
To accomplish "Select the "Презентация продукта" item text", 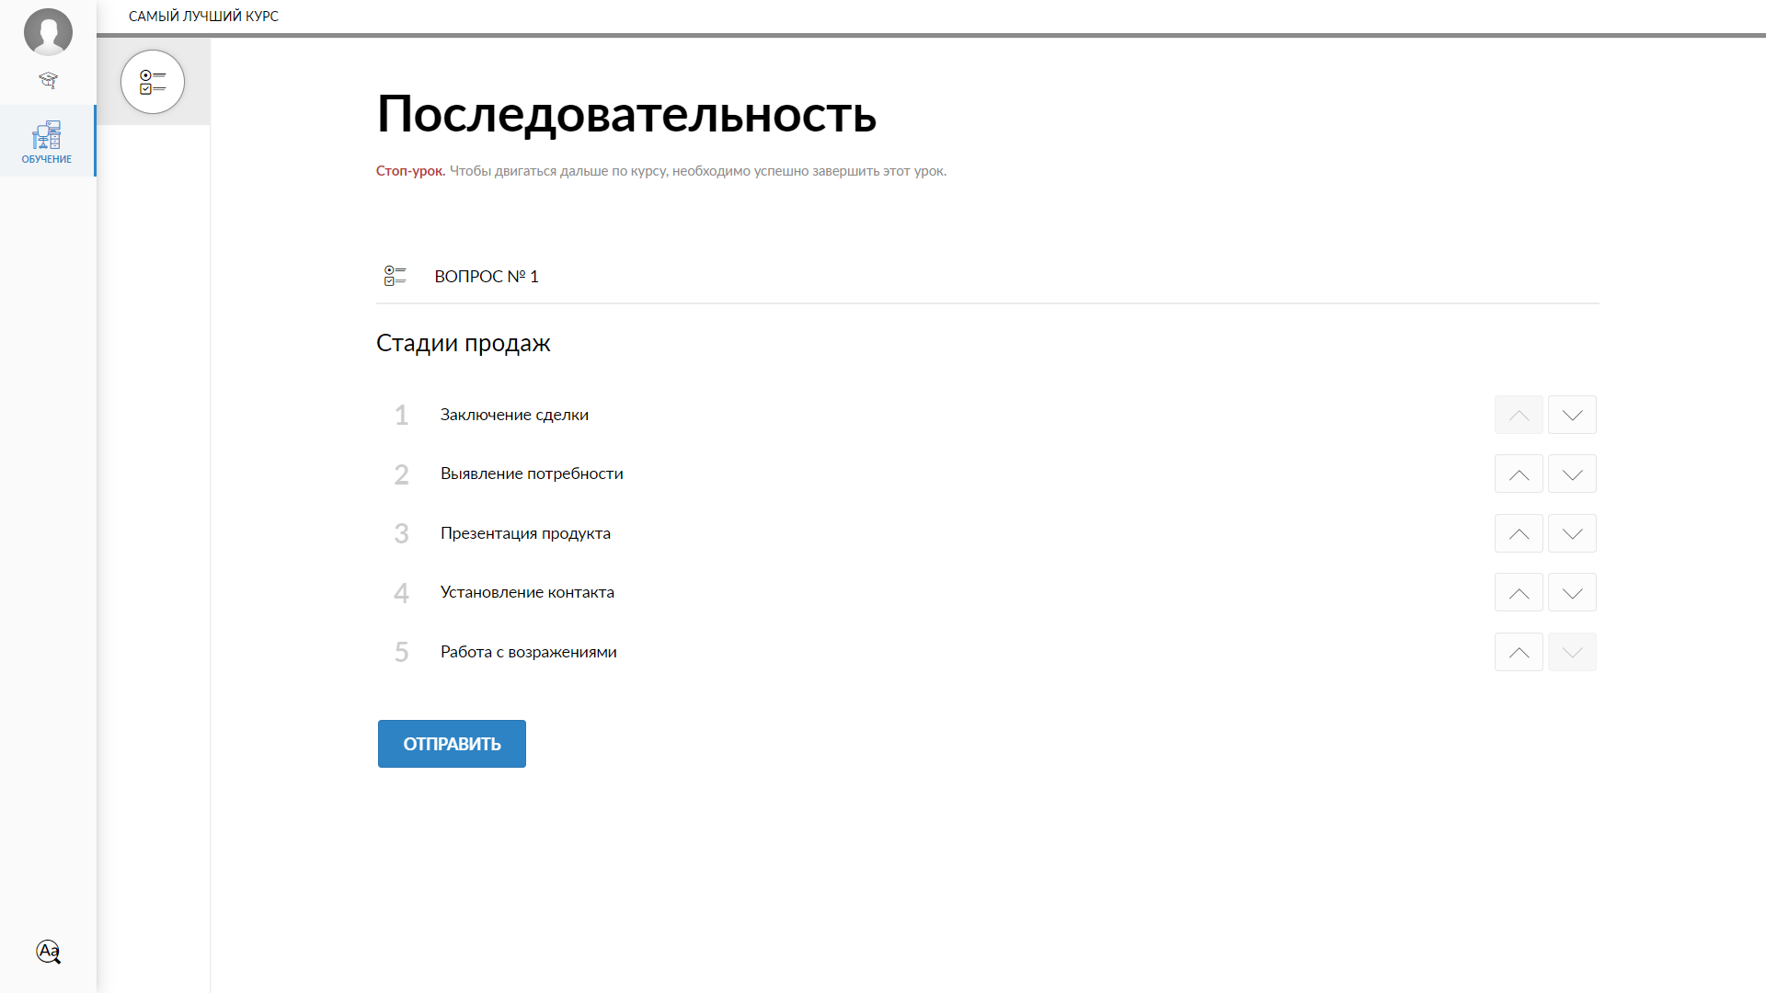I will (x=525, y=533).
